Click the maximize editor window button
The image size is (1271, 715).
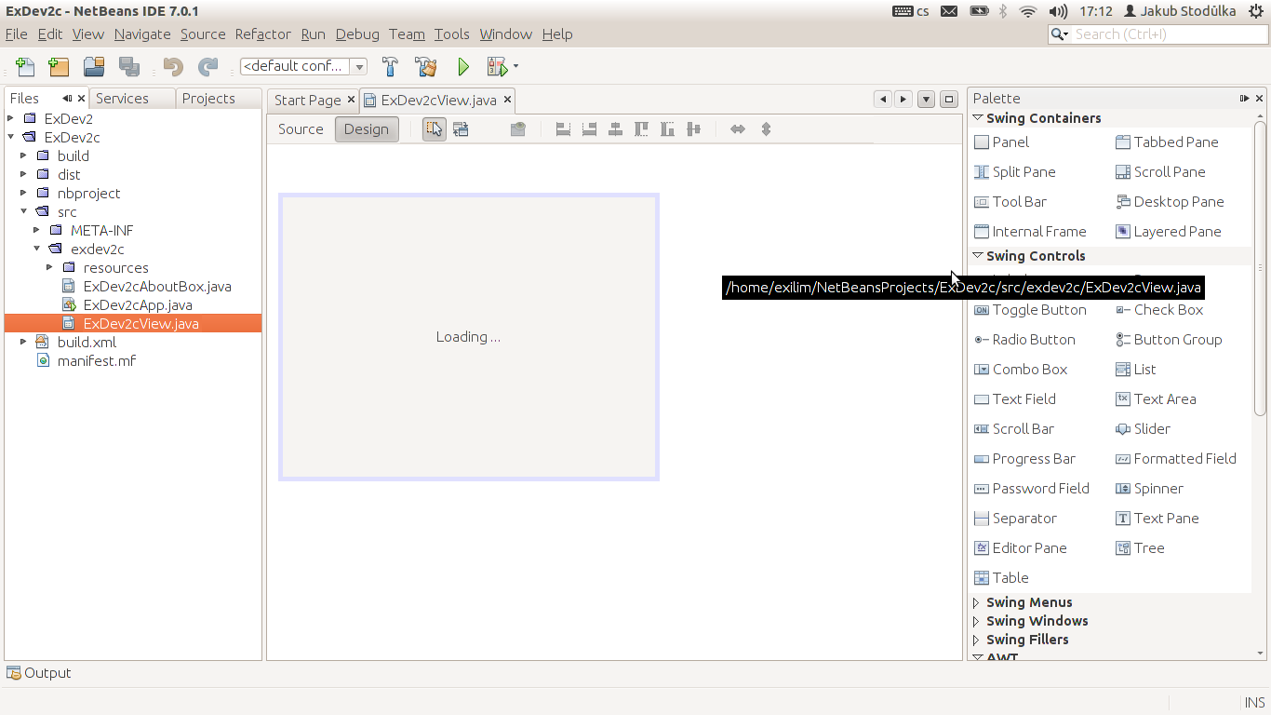pos(949,100)
